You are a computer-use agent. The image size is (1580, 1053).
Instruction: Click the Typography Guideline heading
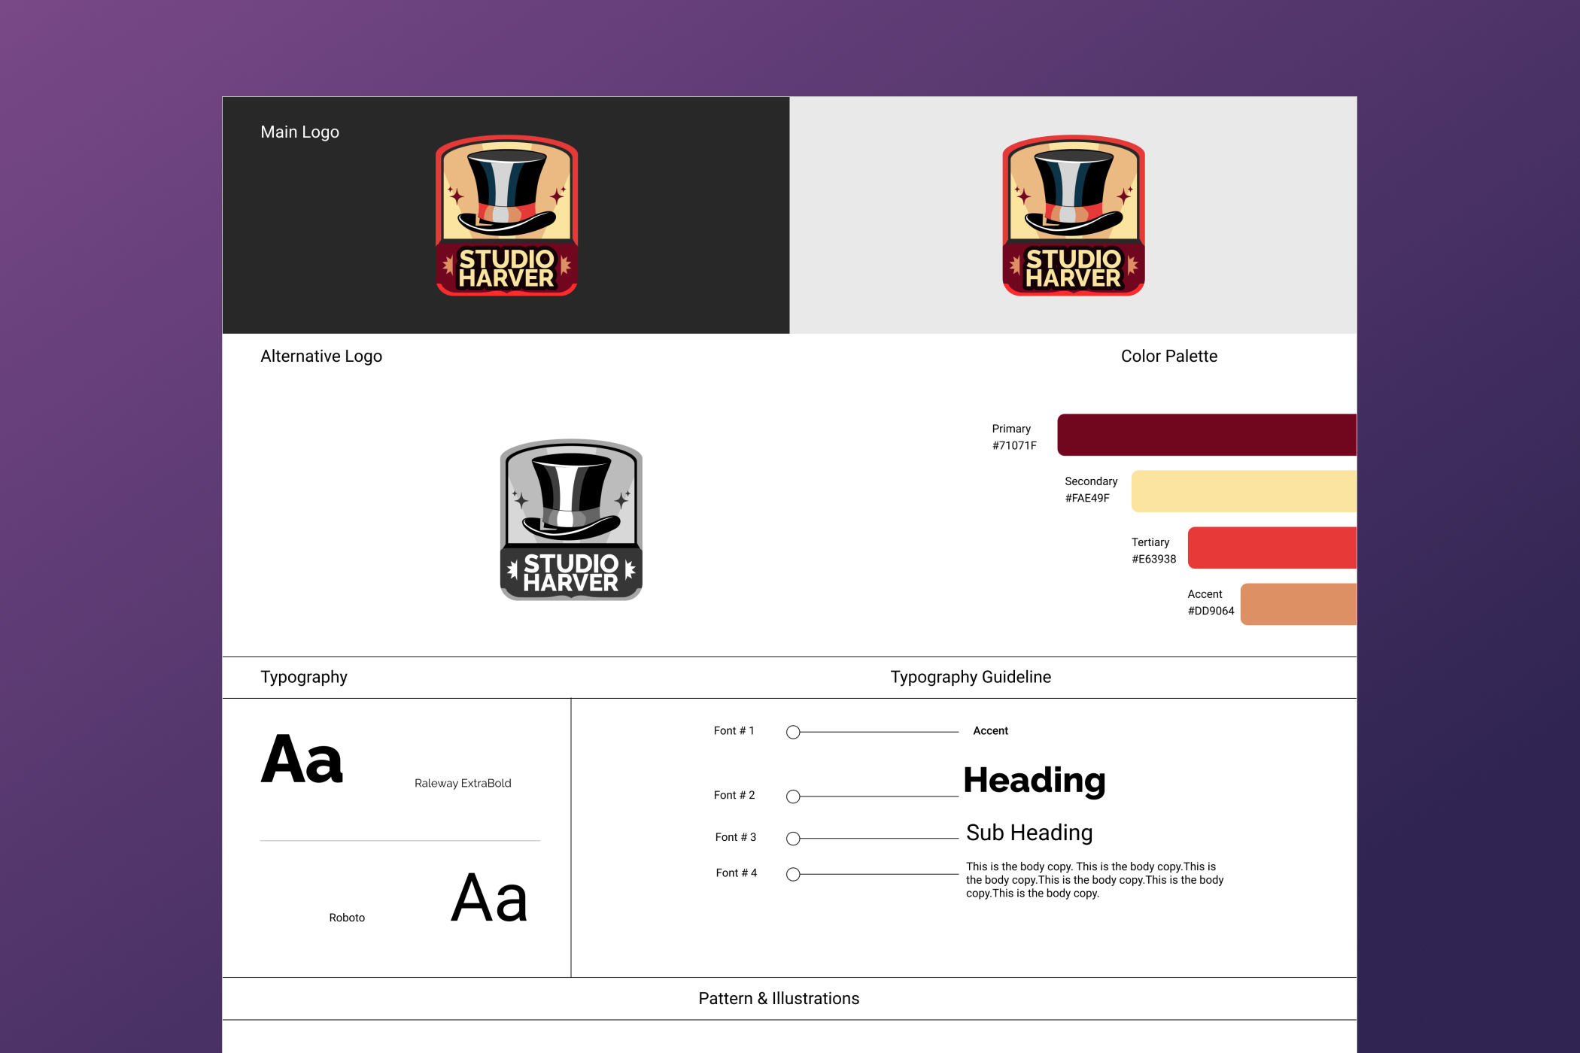[971, 677]
